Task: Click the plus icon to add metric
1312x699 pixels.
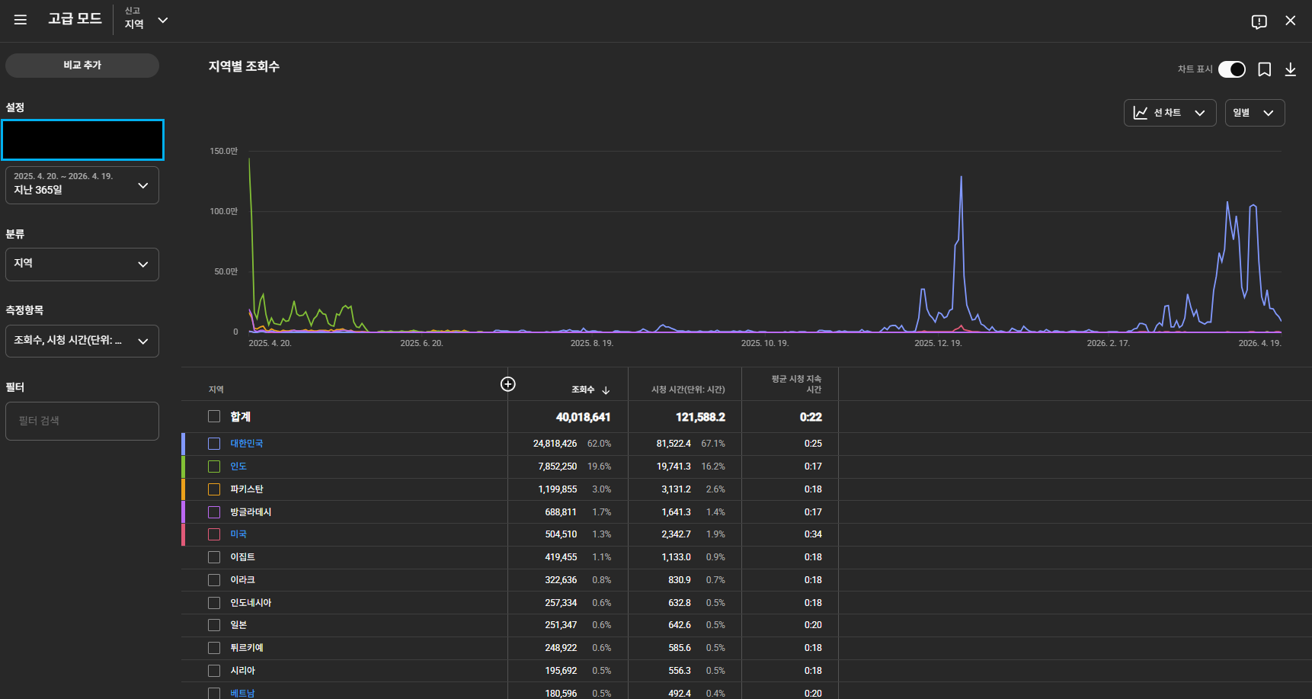Action: click(508, 384)
